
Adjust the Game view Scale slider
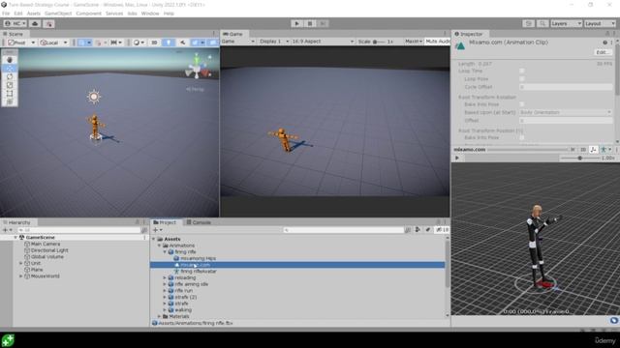point(380,42)
